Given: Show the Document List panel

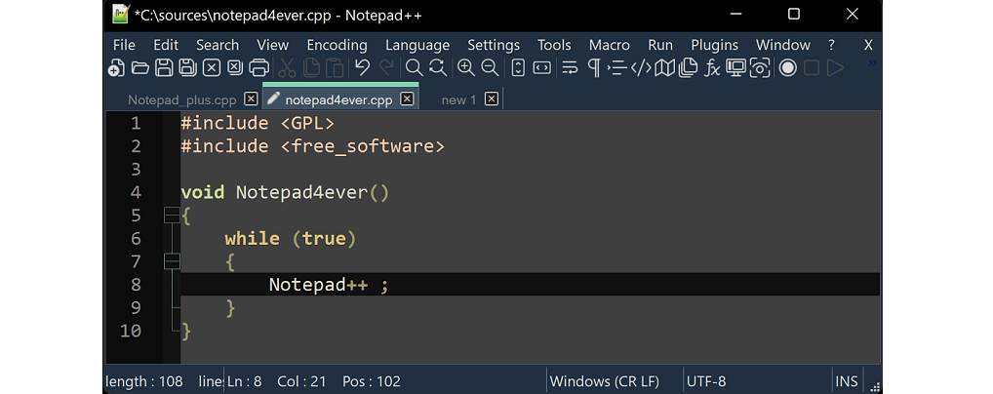Looking at the screenshot, I should click(688, 67).
